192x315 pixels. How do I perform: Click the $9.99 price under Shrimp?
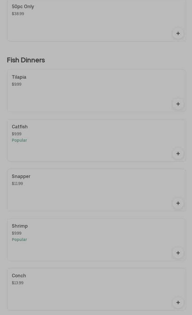(x=16, y=233)
